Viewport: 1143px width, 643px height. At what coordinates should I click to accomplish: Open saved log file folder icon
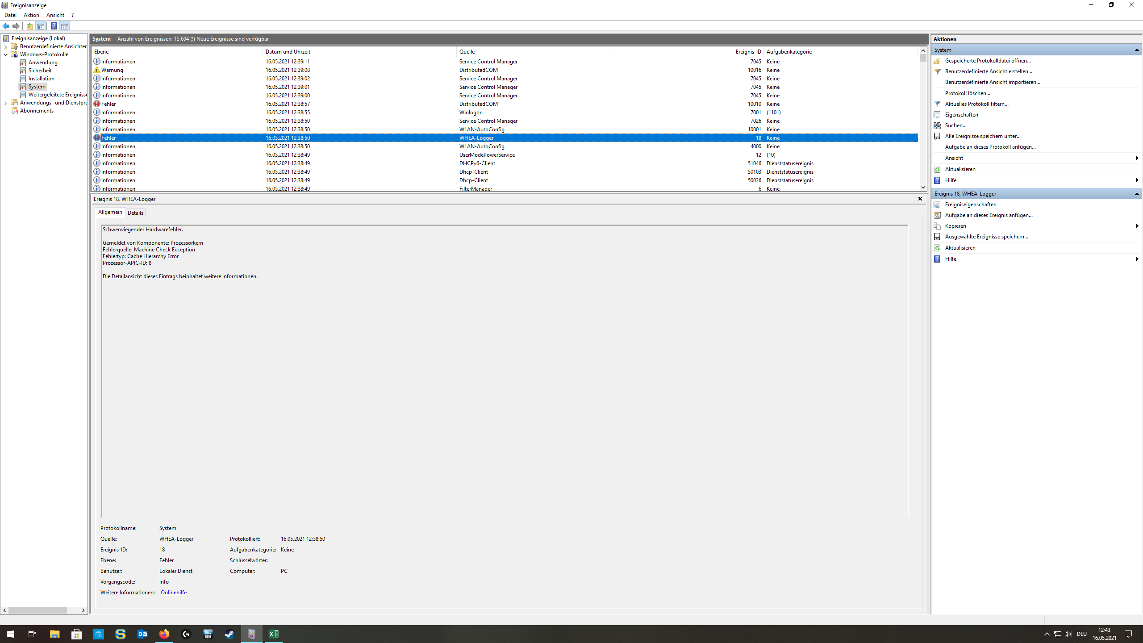[937, 61]
